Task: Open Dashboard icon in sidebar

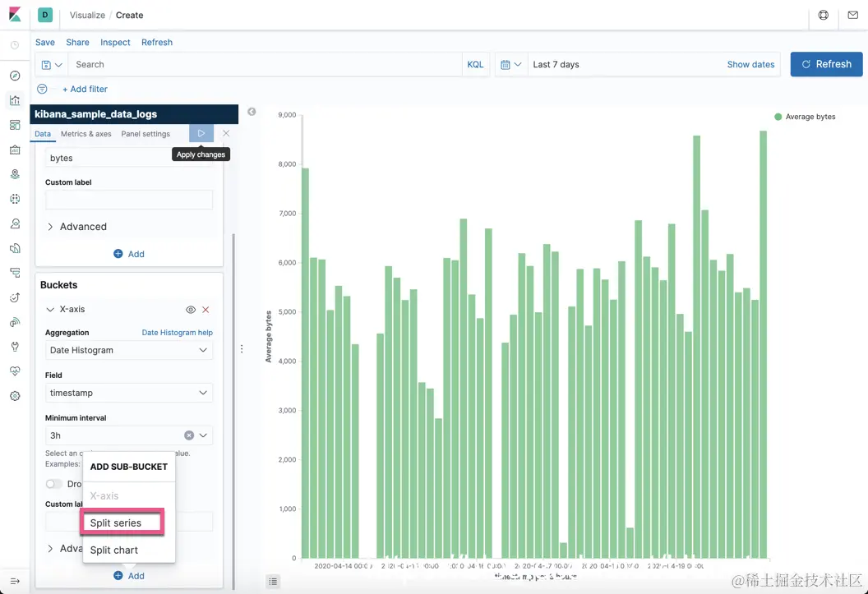Action: [15, 125]
